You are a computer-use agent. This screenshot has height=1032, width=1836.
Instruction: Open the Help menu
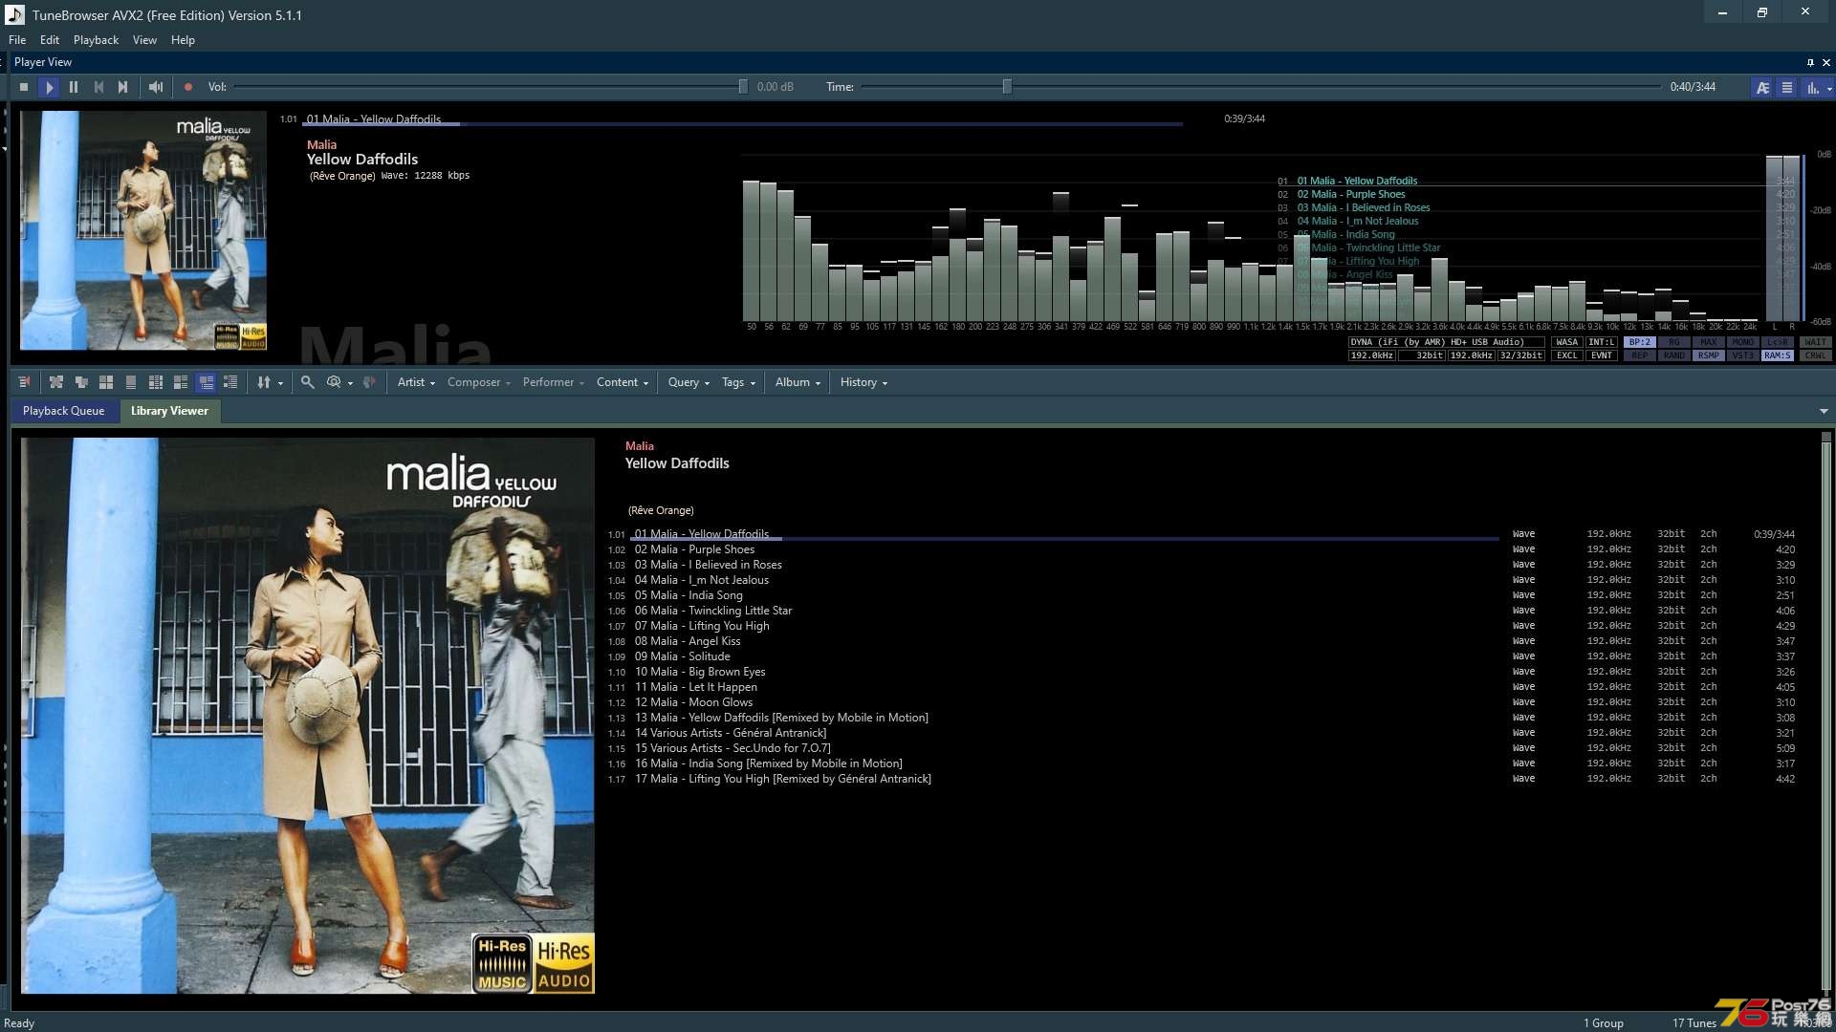[x=183, y=40]
